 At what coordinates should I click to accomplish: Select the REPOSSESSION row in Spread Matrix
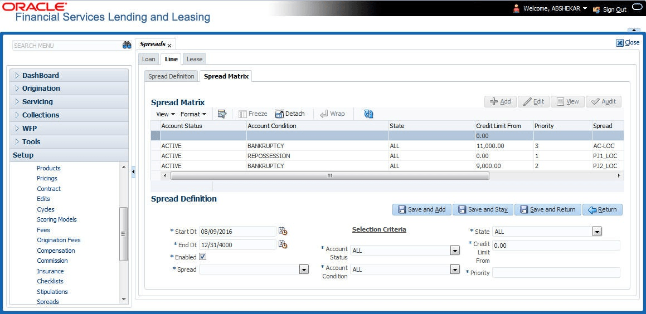pos(387,156)
